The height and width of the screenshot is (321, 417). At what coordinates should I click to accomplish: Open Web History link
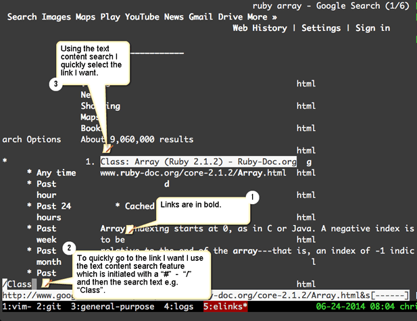click(x=260, y=28)
